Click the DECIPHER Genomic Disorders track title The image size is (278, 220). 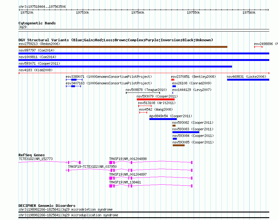[47, 205]
